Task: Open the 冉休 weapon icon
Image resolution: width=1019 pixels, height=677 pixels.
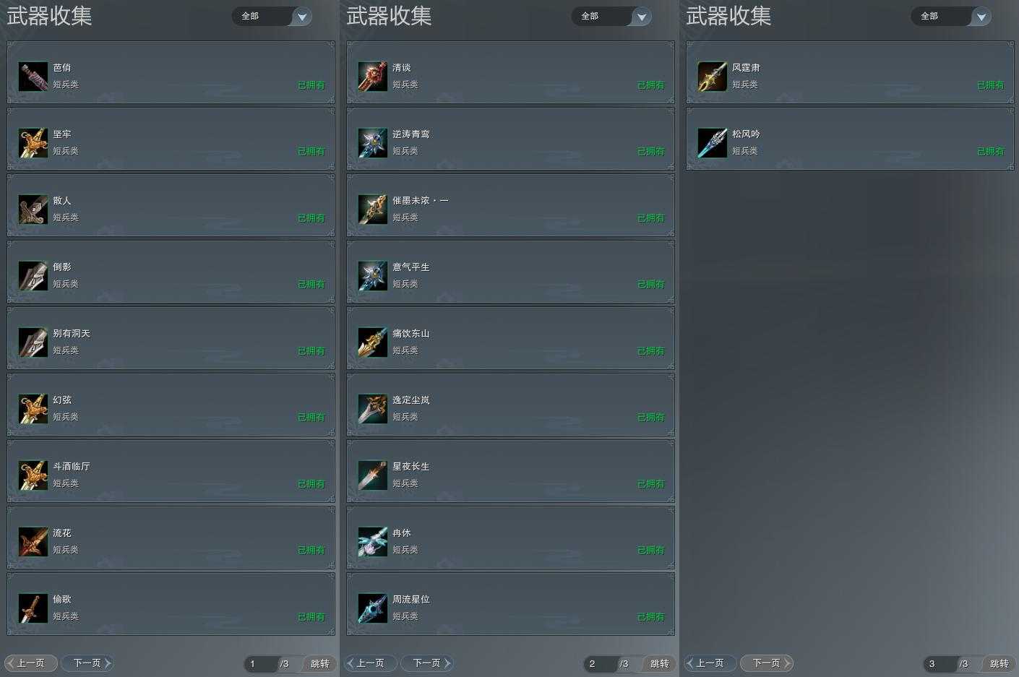Action: click(373, 541)
